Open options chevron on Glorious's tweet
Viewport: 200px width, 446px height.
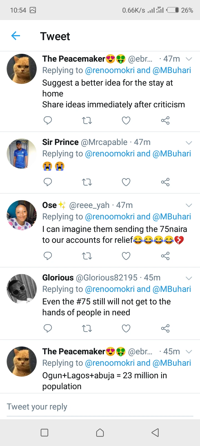point(189,278)
